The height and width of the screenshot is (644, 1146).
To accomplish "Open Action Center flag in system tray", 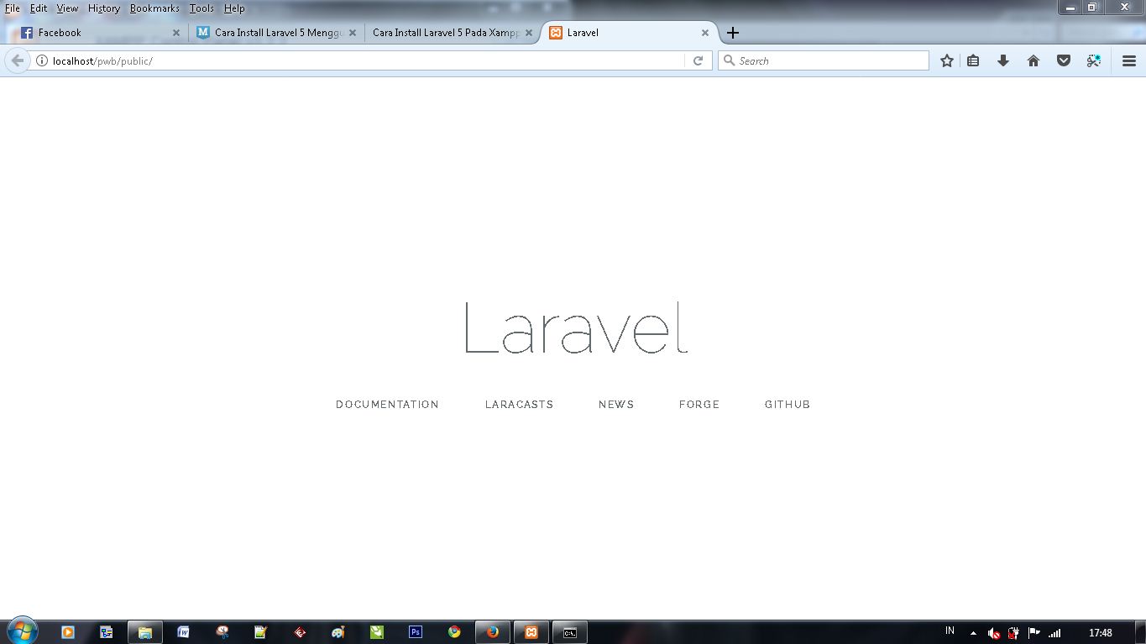I will (1034, 633).
